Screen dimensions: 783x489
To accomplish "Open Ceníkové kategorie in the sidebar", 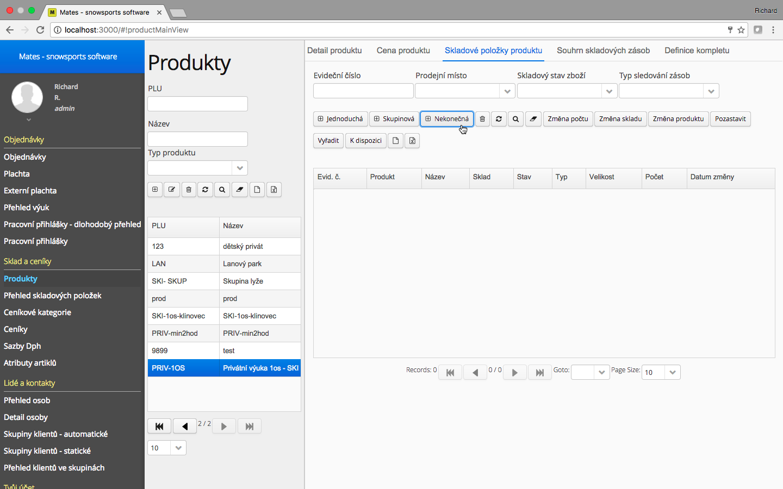I will (38, 312).
